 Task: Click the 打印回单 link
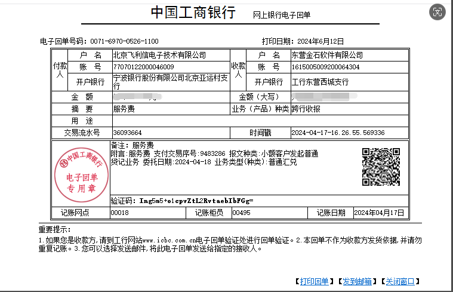coord(314,281)
